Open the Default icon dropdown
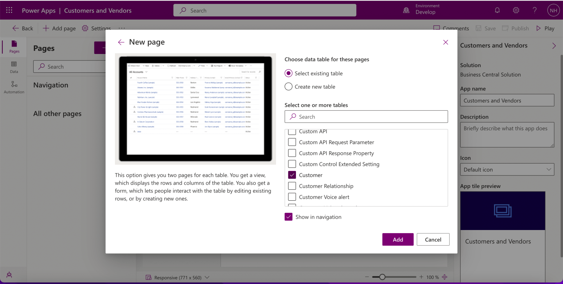Screen dimensions: 563x284 (x=507, y=170)
